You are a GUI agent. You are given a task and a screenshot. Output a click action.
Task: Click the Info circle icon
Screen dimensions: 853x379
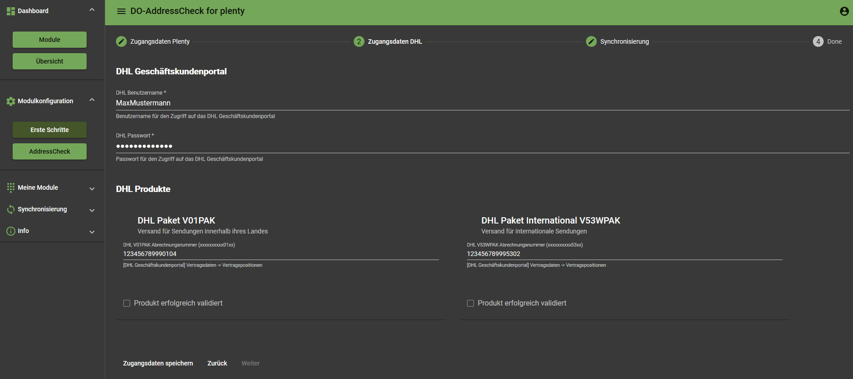(11, 231)
